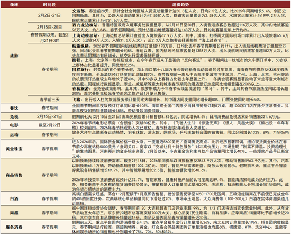Click the 春节假期以来，截至2月21日0时 cell
Image resolution: width=291 pixels, height=235 pixels.
49,38
